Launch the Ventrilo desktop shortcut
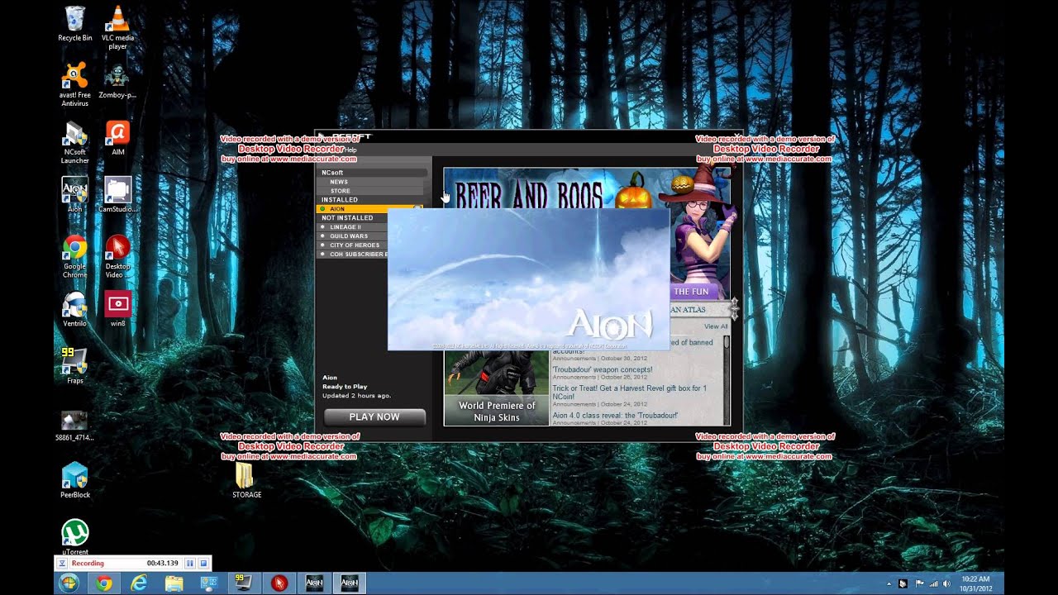 74,309
